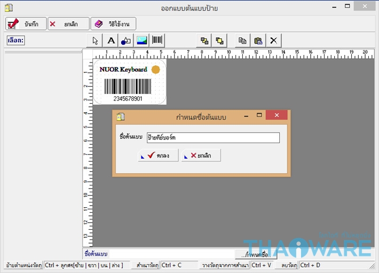Click the copy object icon
The width and height of the screenshot is (379, 273).
pos(242,41)
